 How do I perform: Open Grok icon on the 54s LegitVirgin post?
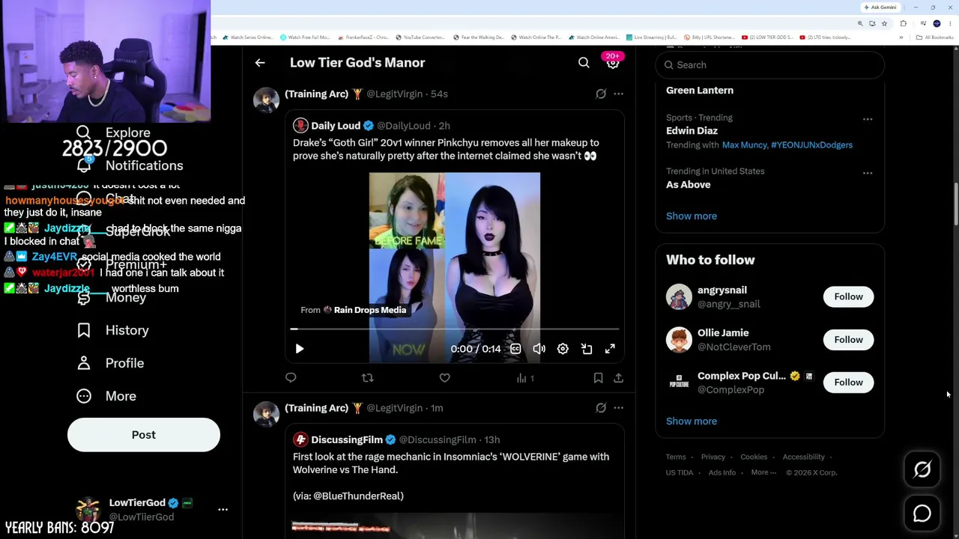(601, 94)
